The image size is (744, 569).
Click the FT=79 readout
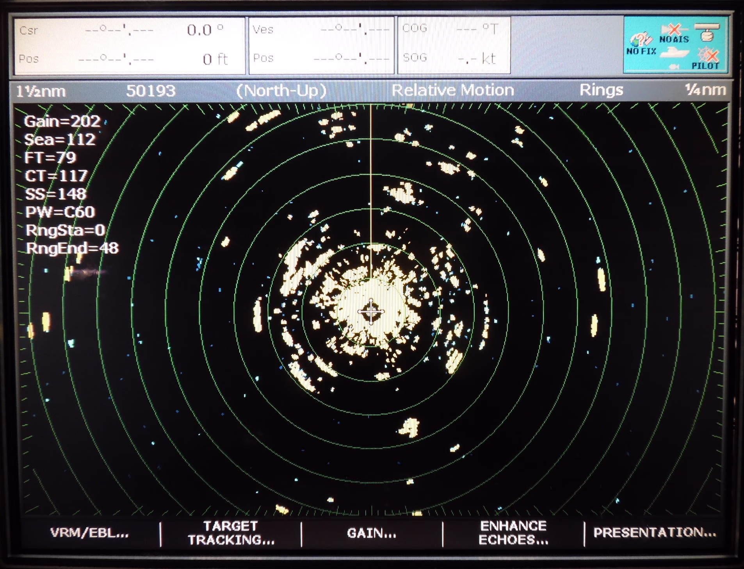pos(50,157)
